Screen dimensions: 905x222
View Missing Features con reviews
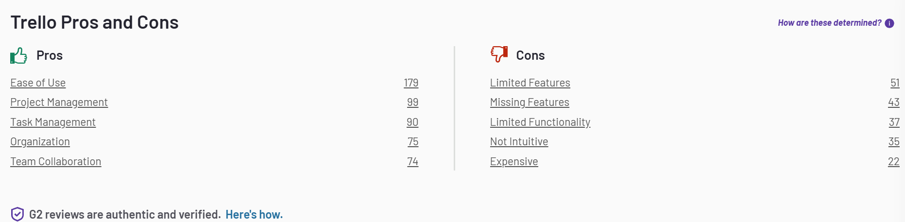[x=529, y=102]
